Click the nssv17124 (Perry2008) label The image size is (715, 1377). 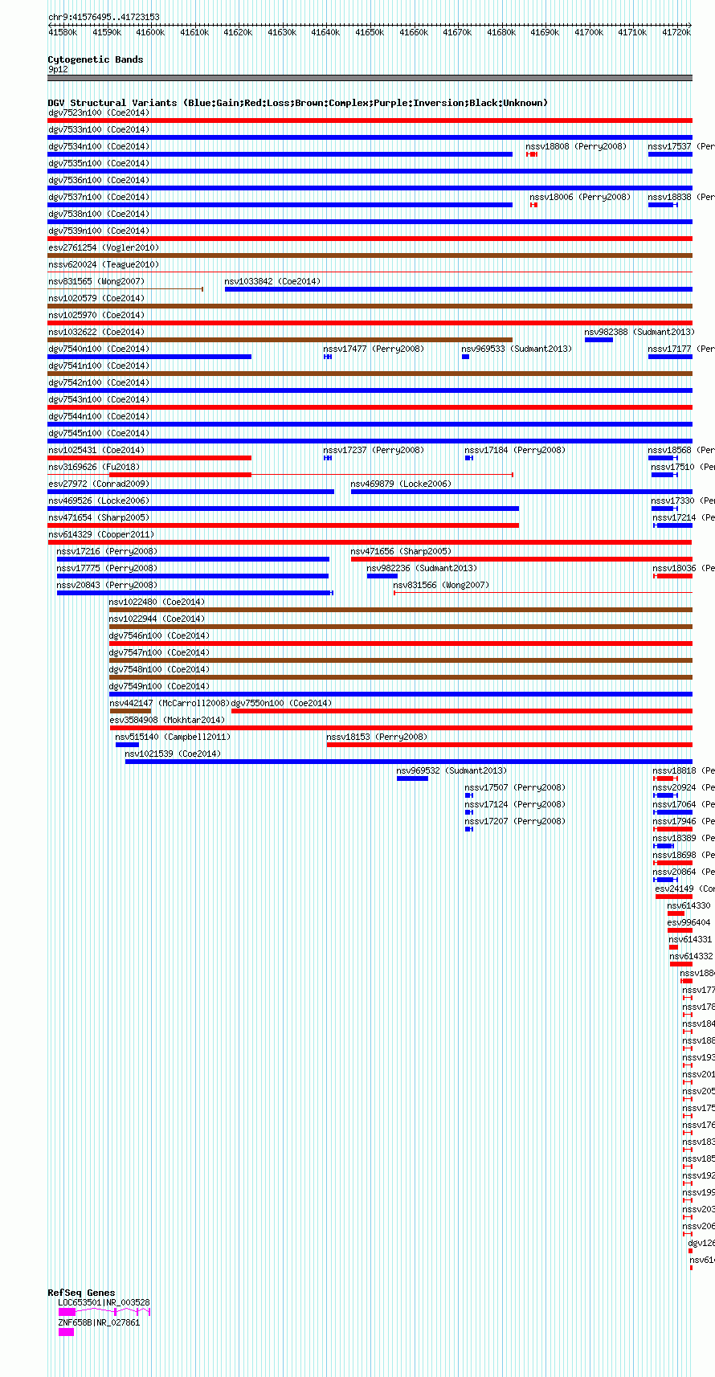point(515,804)
